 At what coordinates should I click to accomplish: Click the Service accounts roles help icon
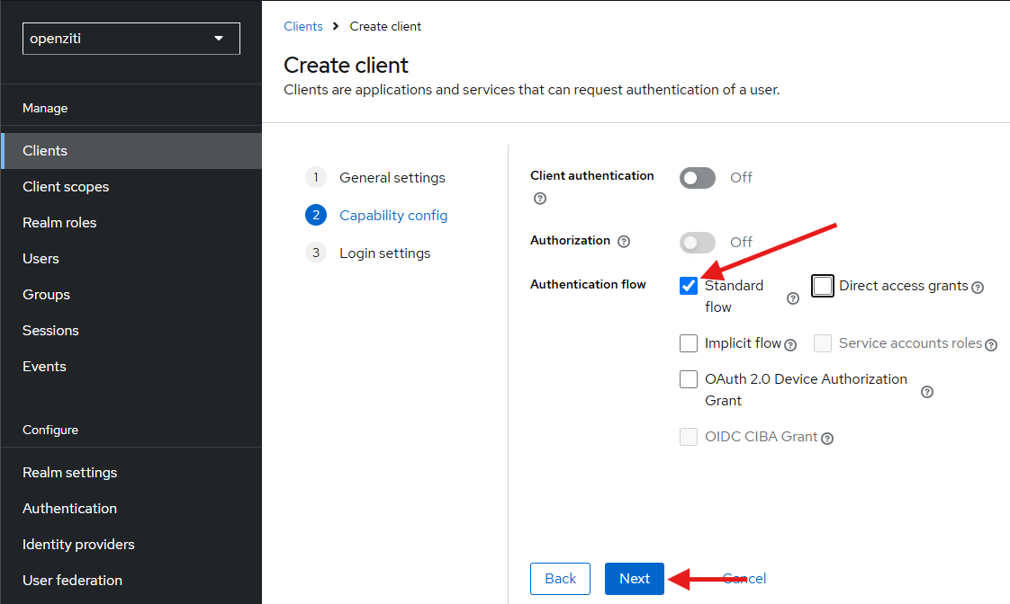[x=991, y=344]
